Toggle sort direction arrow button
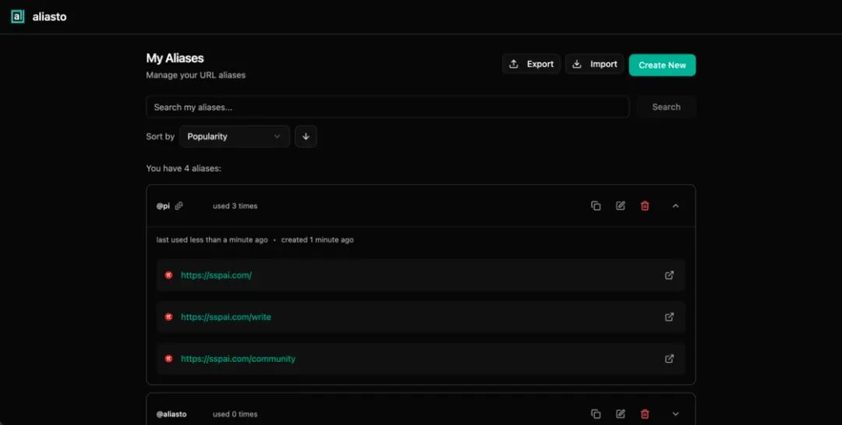 306,136
